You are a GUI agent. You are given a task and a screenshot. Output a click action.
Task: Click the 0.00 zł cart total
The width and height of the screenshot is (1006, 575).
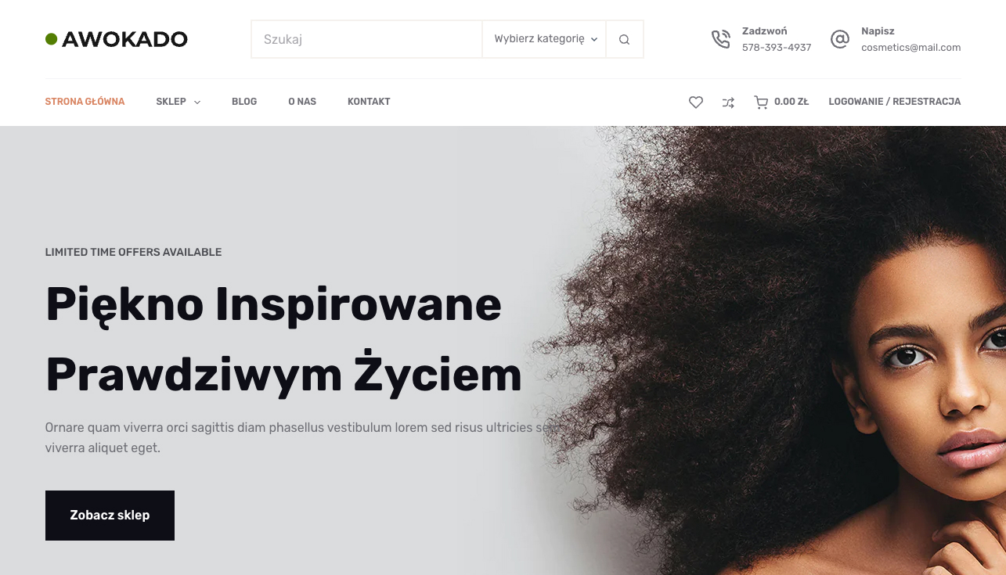click(791, 102)
